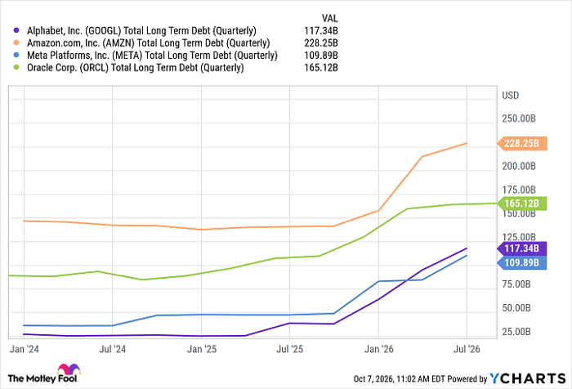Viewport: 572px width, 389px height.
Task: Click the Jan '24 x-axis label
Action: pyautogui.click(x=24, y=349)
